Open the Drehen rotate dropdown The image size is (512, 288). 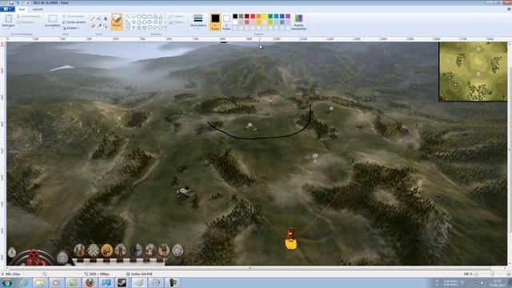click(71, 28)
